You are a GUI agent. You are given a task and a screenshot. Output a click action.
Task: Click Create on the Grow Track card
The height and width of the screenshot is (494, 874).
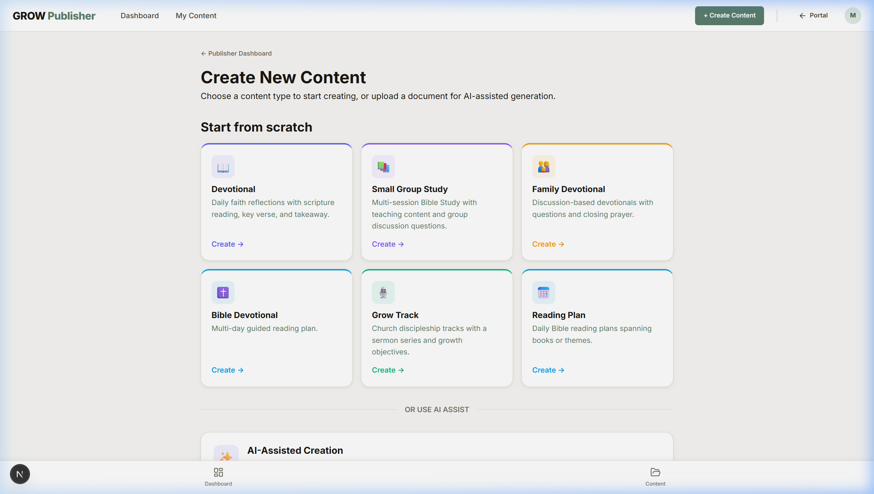[387, 370]
